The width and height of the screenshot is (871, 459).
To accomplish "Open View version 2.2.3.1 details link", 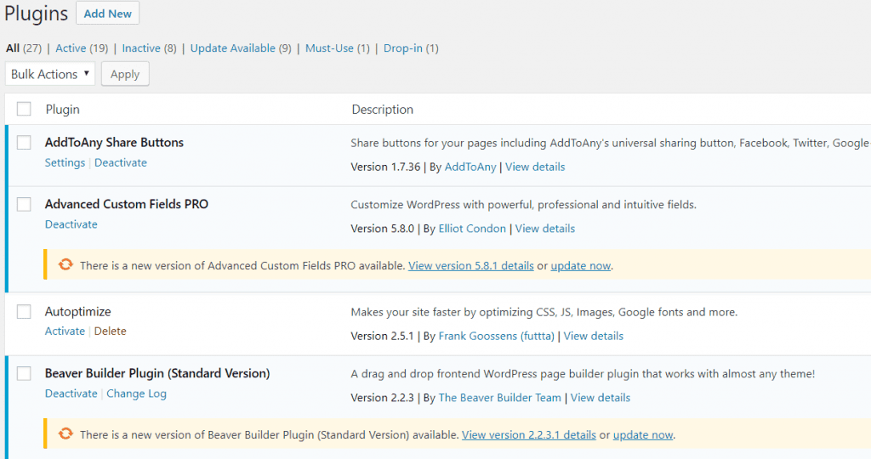I will [529, 435].
